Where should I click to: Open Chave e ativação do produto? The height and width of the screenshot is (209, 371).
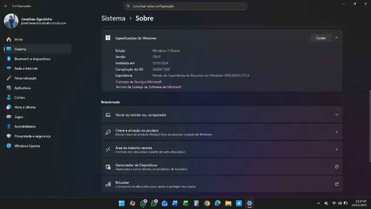coord(222,132)
